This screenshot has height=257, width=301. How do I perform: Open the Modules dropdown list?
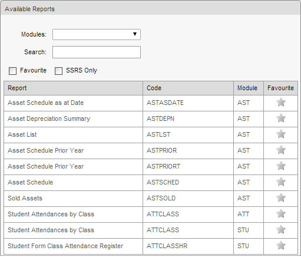(x=97, y=35)
